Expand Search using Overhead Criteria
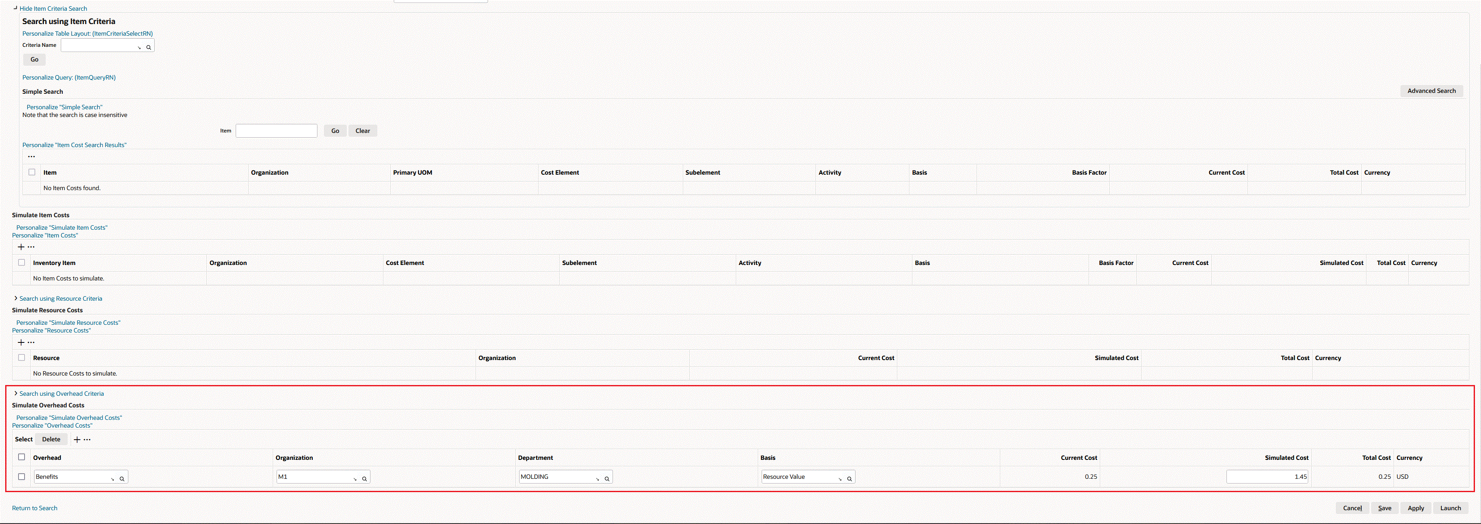The width and height of the screenshot is (1481, 524). pos(62,394)
